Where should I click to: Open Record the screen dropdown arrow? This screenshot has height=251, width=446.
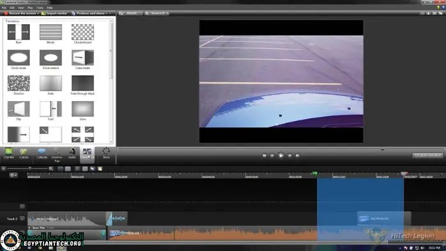(38, 13)
